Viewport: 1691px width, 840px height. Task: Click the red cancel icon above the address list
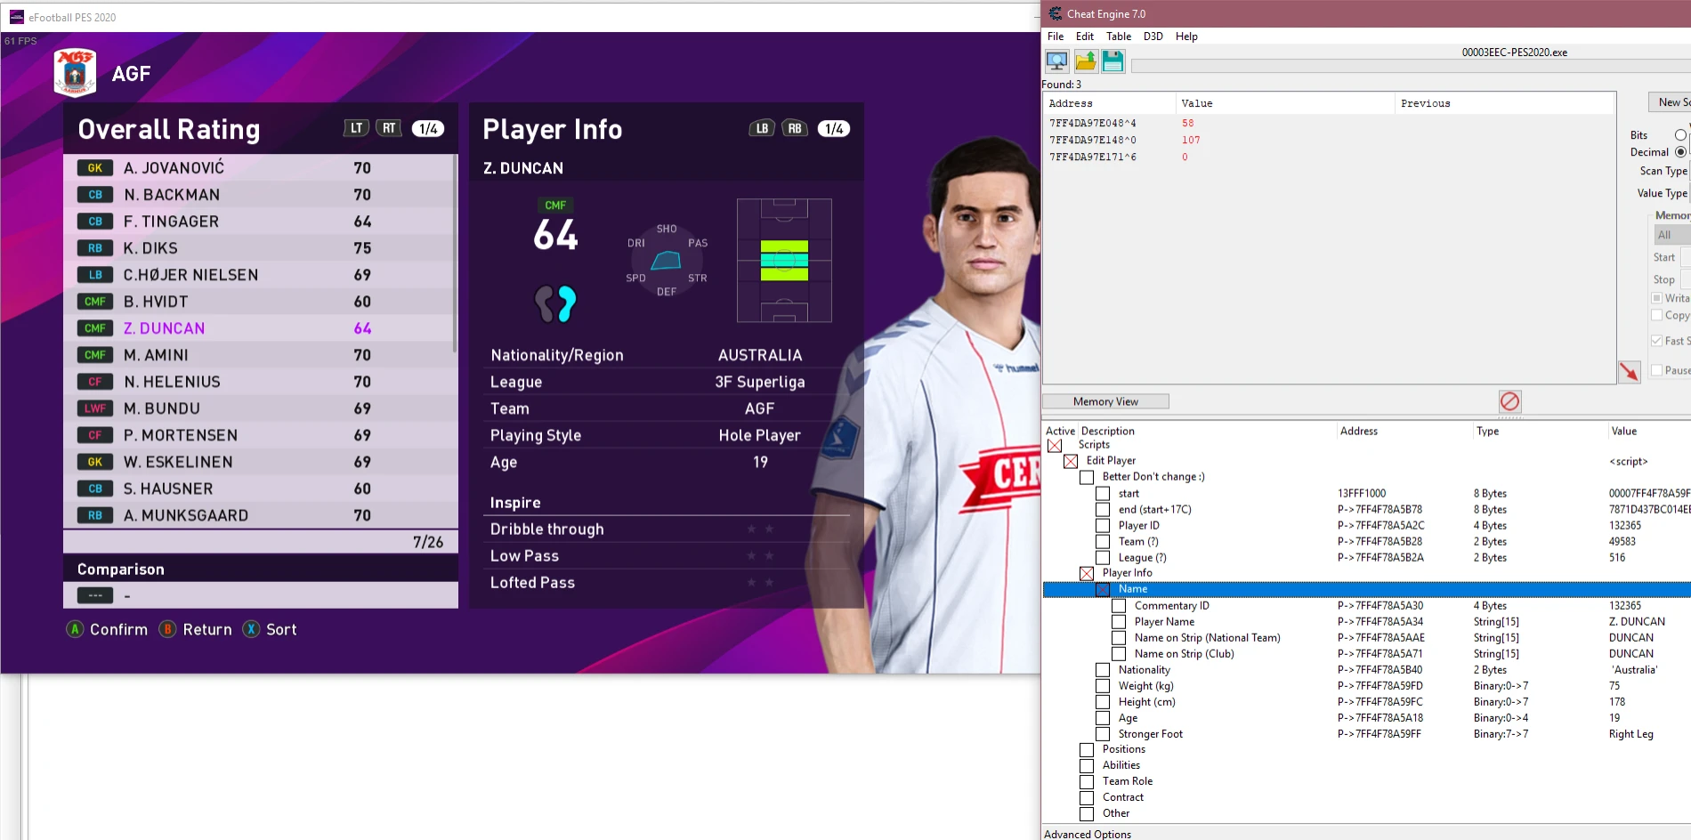[x=1509, y=402]
